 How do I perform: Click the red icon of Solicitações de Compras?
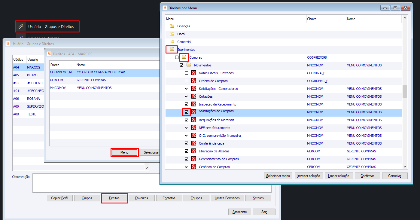pyautogui.click(x=193, y=112)
